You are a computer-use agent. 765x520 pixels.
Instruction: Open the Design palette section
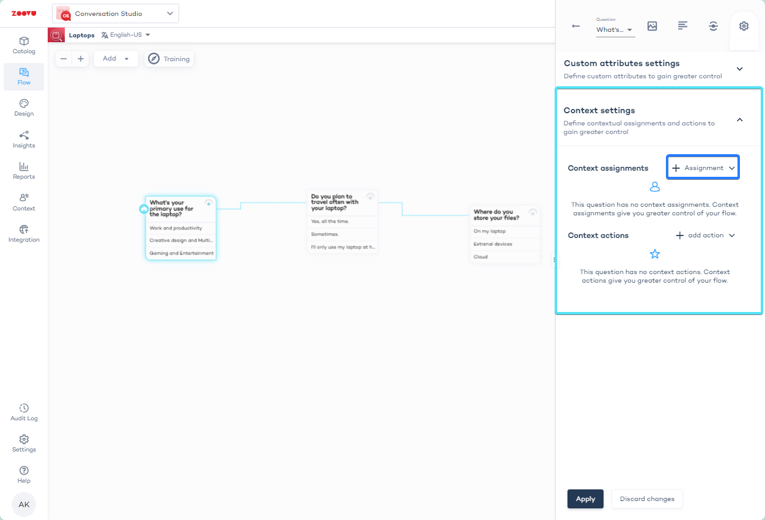coord(24,108)
